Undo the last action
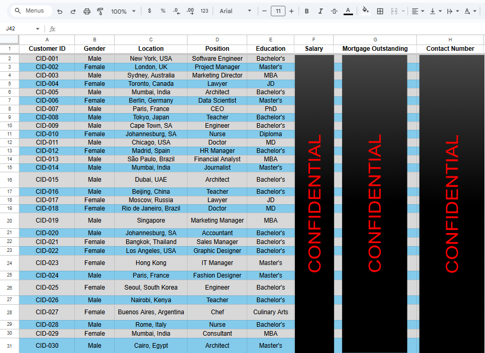The width and height of the screenshot is (485, 353). 60,12
